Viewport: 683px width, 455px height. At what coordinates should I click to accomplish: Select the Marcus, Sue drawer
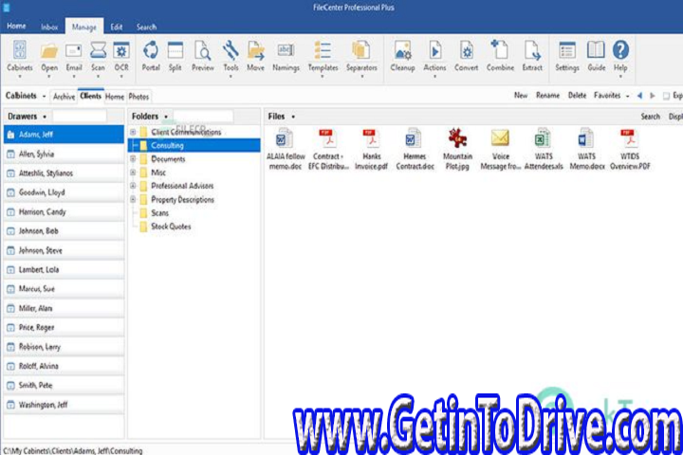pos(65,289)
